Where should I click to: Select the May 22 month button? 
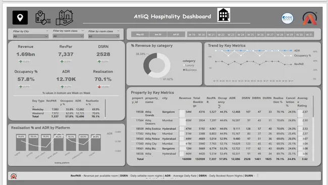click(x=140, y=34)
